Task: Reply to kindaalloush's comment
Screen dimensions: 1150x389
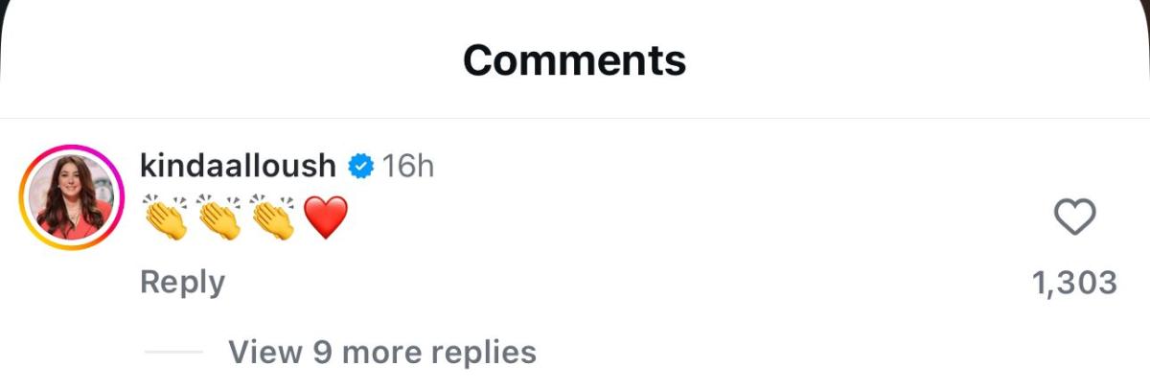Action: (182, 282)
